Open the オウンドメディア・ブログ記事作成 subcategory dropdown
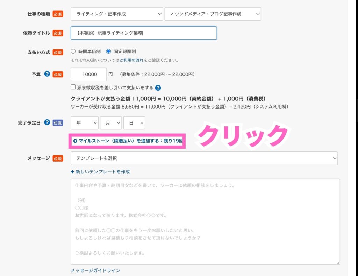The image size is (358, 276). pyautogui.click(x=213, y=14)
